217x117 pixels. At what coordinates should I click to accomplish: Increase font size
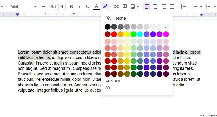62,6
